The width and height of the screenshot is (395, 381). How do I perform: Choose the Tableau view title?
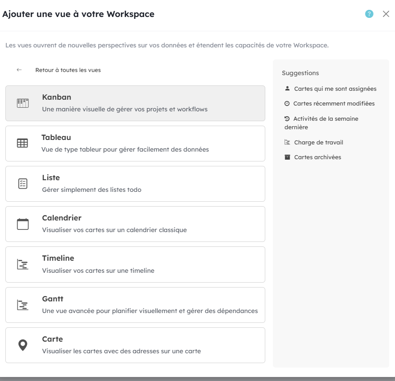(56, 137)
